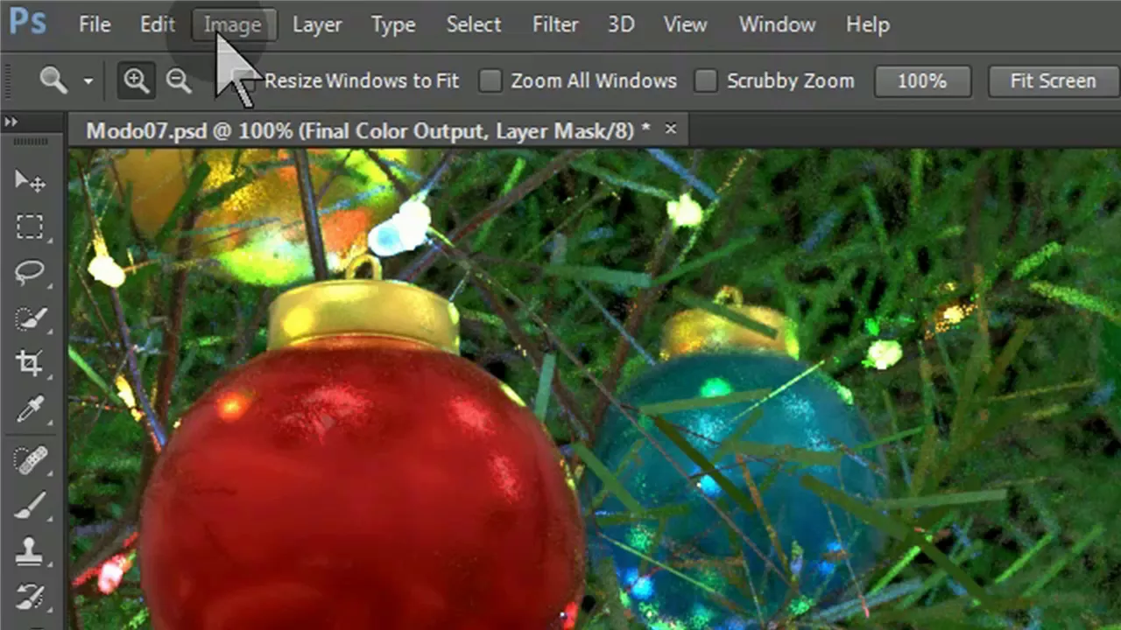Screen dimensions: 1121x630
Task: Open the Filter menu
Action: coord(555,24)
